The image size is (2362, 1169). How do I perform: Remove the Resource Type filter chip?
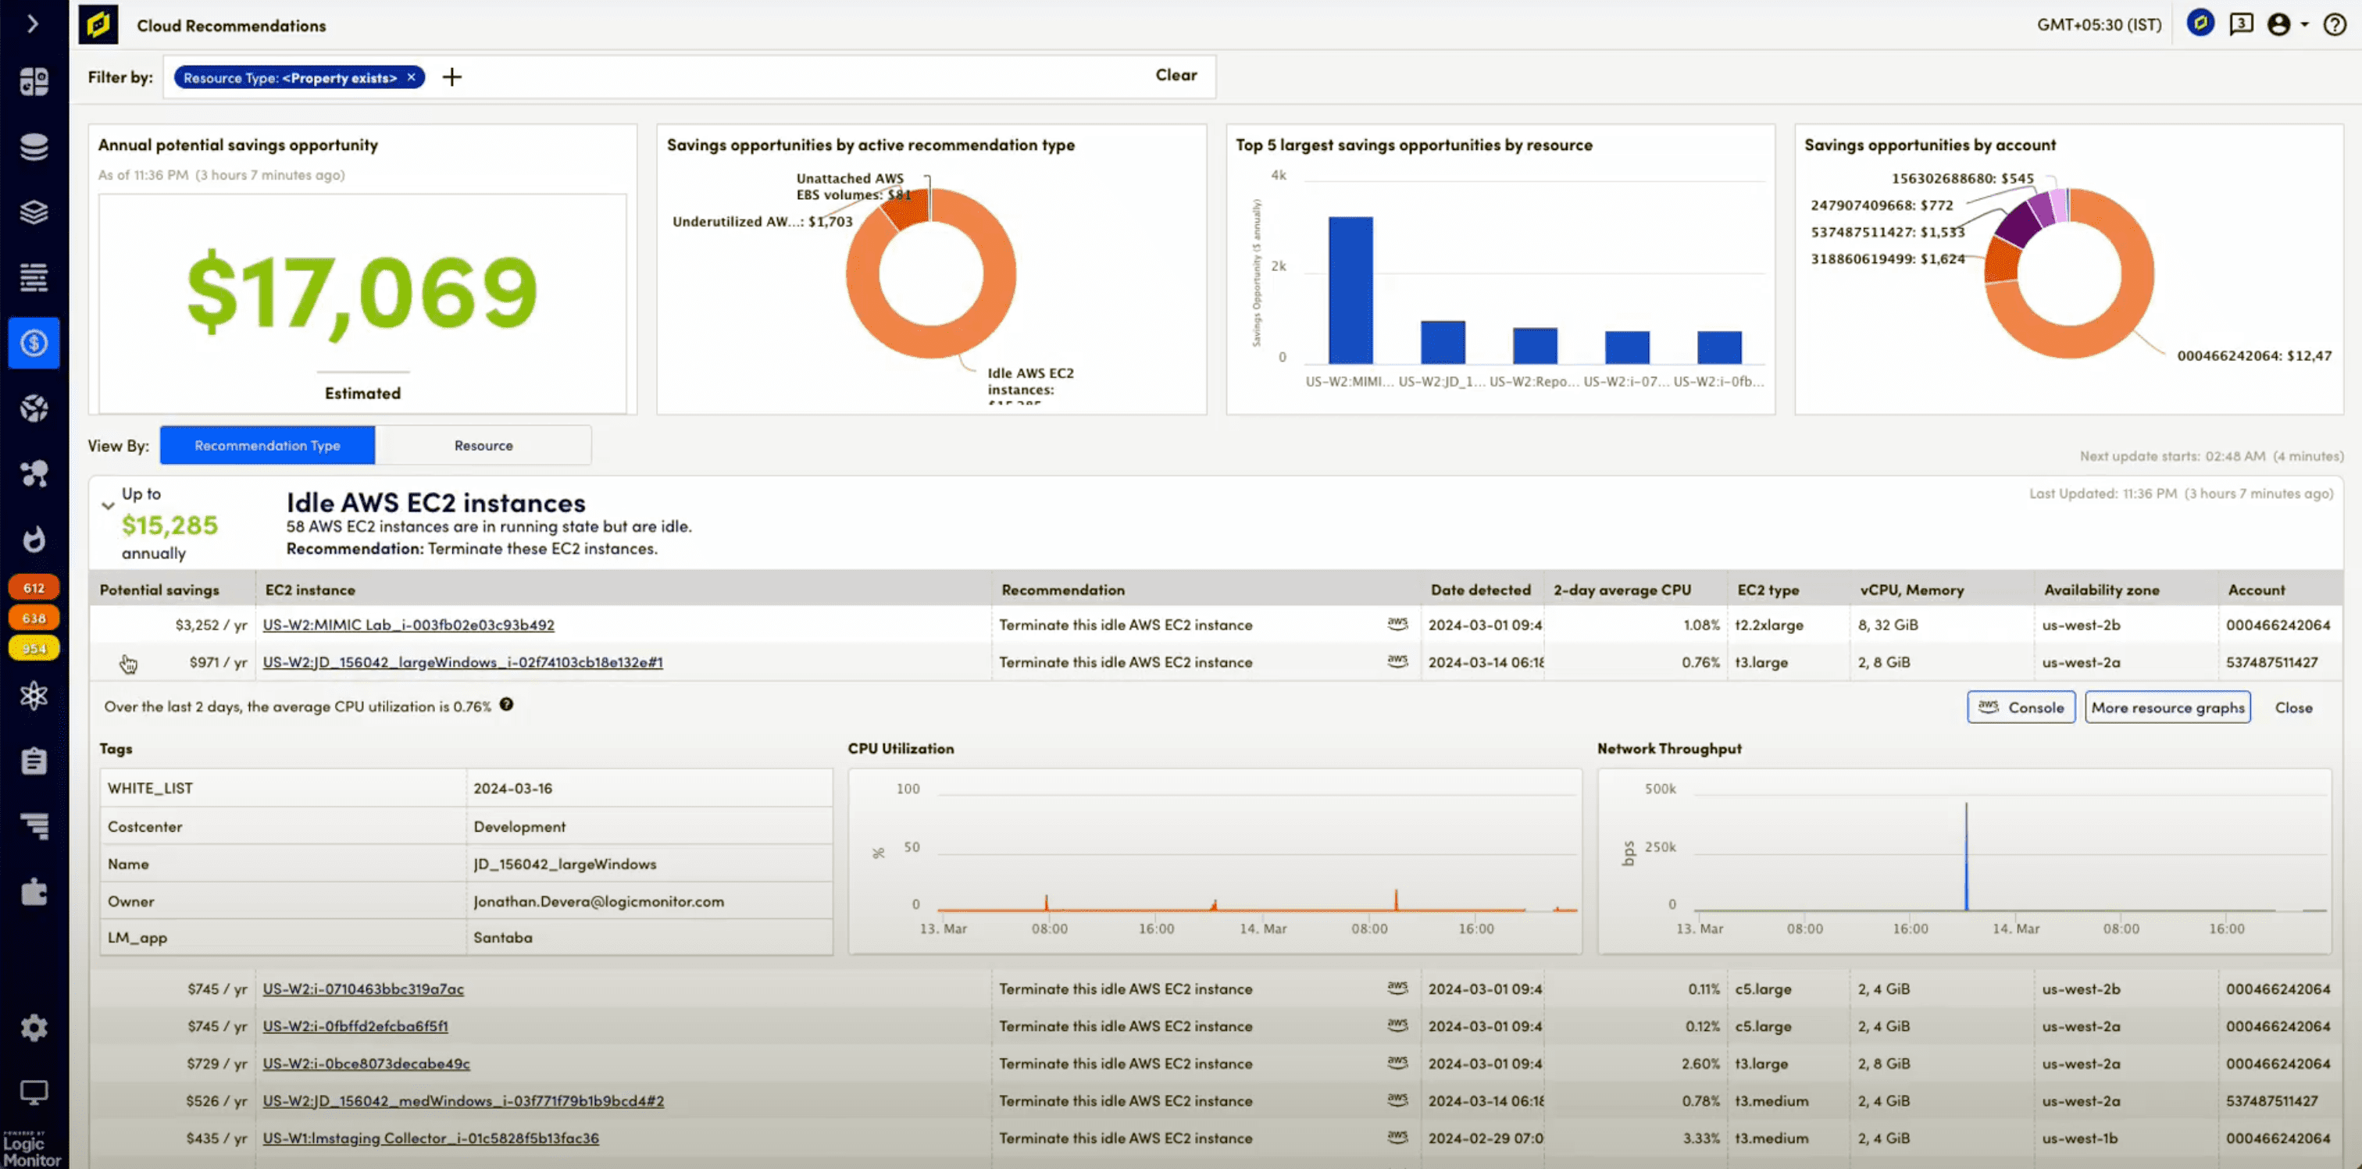[x=412, y=77]
